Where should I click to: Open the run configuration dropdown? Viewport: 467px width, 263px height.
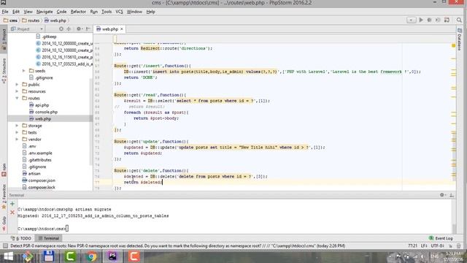(412, 20)
